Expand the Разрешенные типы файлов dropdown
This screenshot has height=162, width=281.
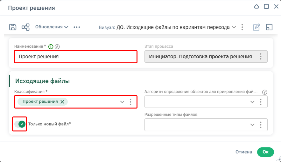(x=252, y=125)
